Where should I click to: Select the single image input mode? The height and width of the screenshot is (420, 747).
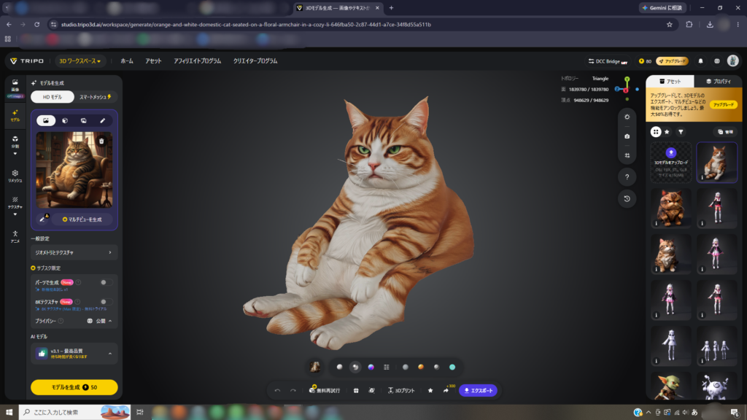[x=46, y=120]
